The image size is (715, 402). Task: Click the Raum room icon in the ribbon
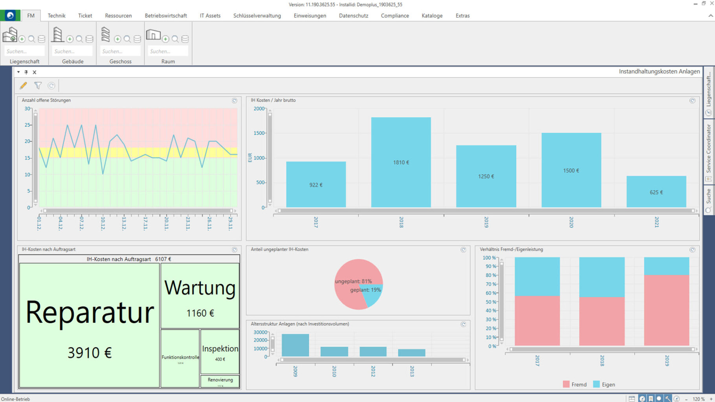(x=153, y=35)
